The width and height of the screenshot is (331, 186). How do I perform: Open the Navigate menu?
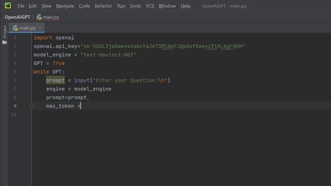point(65,6)
